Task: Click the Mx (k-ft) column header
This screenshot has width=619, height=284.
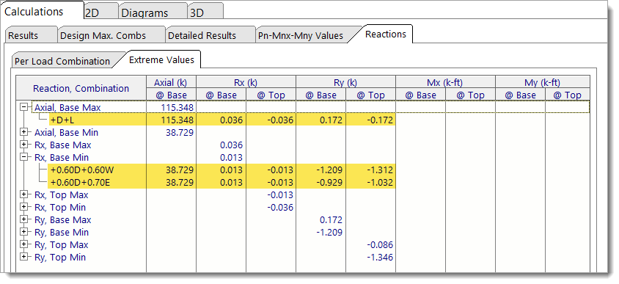Action: coord(445,82)
